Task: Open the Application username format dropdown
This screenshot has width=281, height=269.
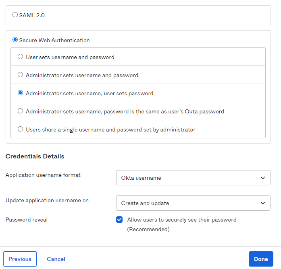Action: (193, 178)
